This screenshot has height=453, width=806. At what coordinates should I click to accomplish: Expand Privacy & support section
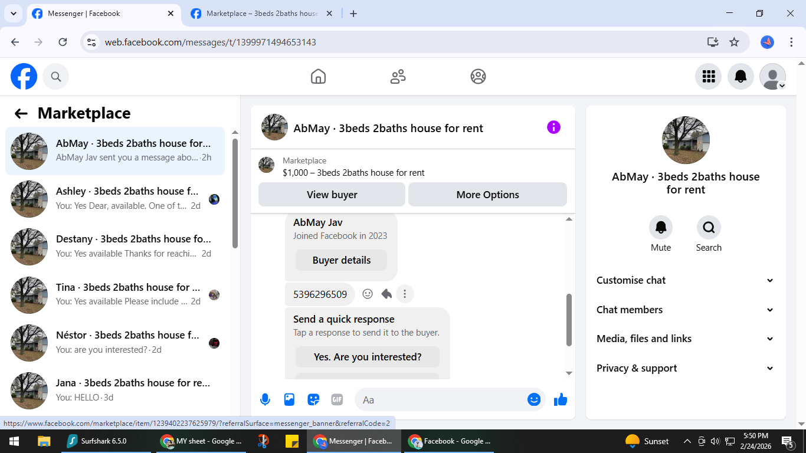tap(686, 368)
